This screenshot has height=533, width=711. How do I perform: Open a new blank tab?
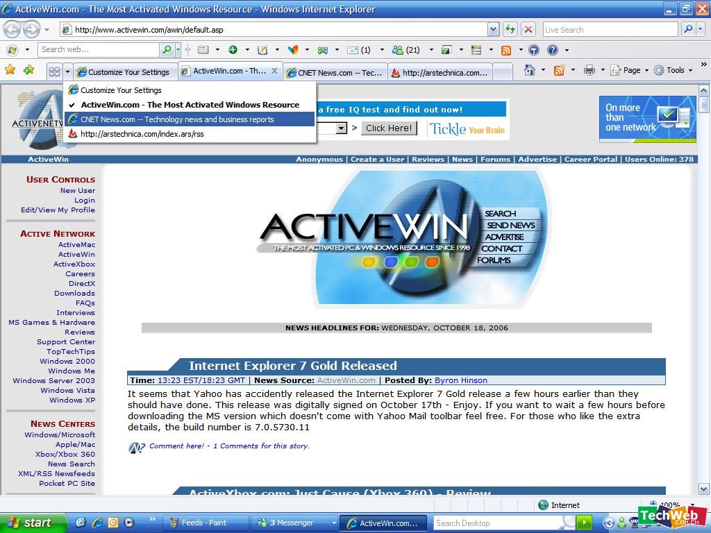click(x=503, y=72)
